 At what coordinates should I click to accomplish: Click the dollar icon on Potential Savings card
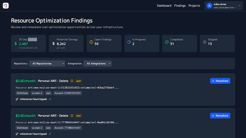click(54, 44)
